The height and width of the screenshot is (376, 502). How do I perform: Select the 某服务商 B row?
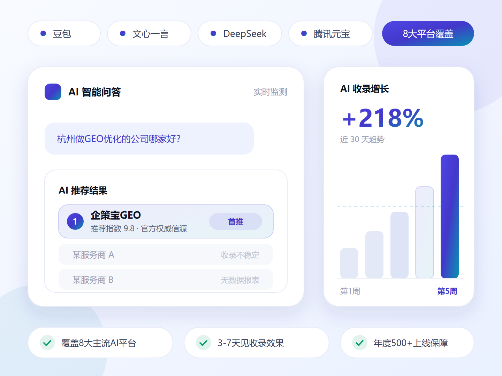pos(166,280)
